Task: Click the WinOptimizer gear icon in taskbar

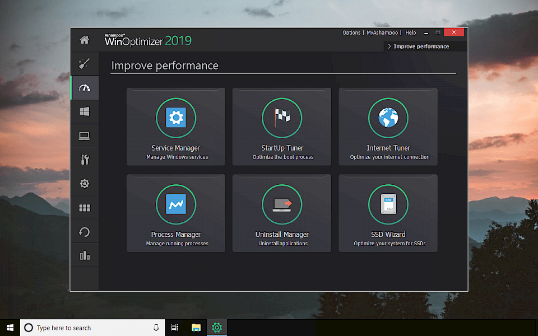Action: [217, 328]
